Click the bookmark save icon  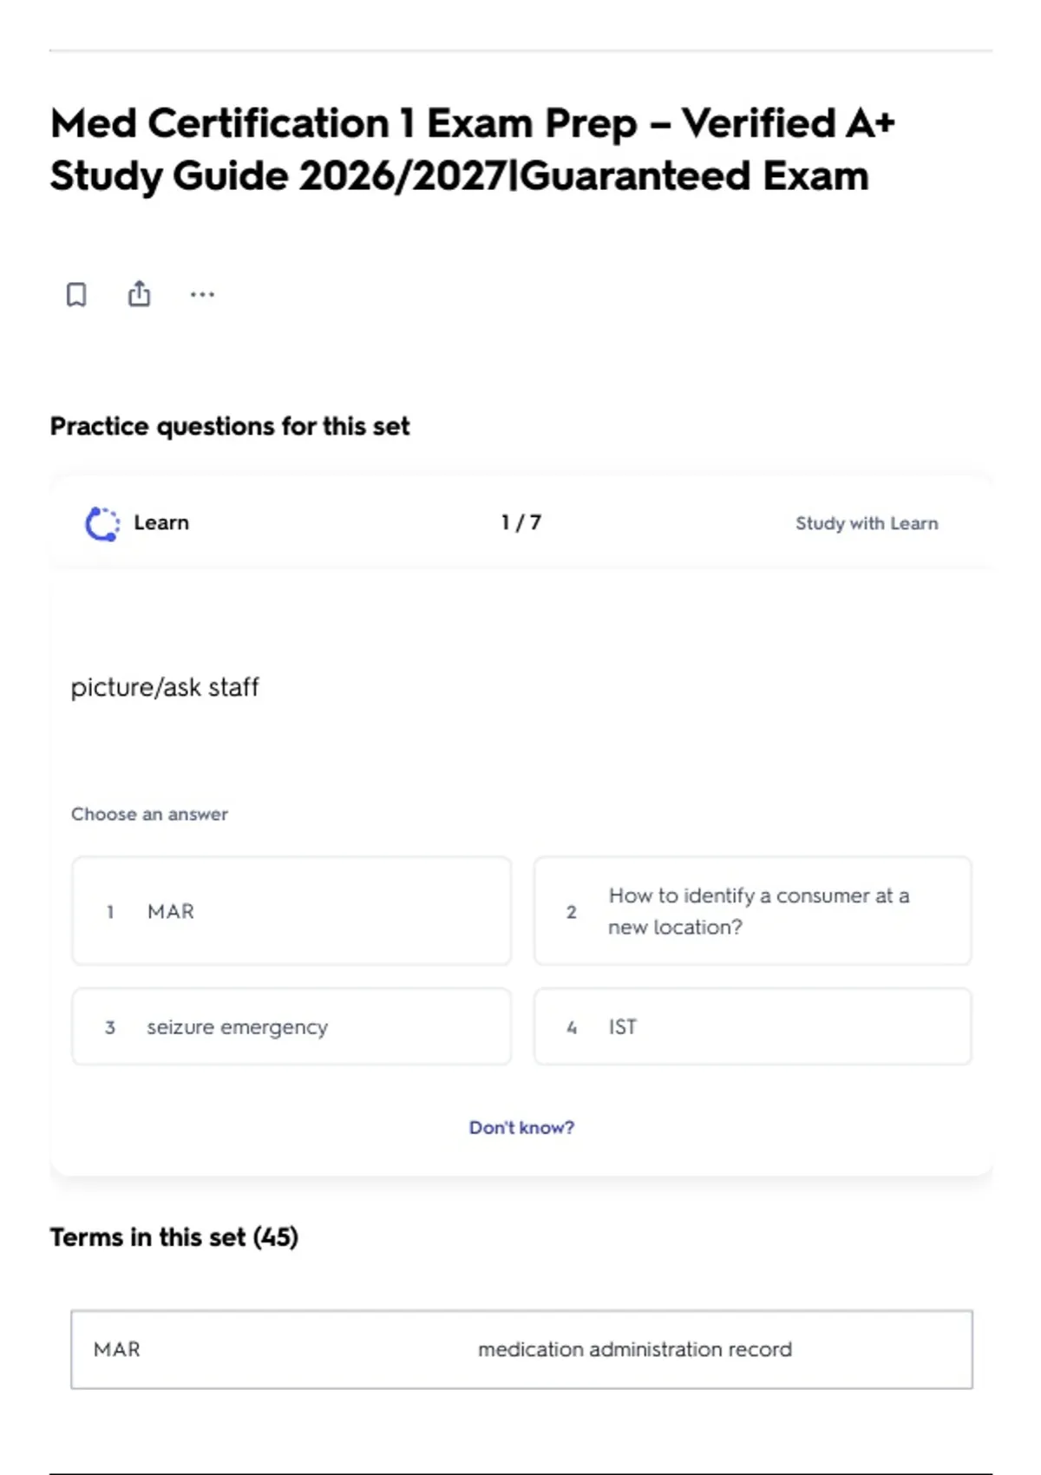(76, 294)
